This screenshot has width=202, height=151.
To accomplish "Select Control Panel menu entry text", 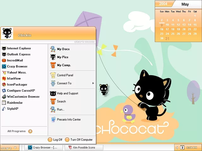I will 65,75.
